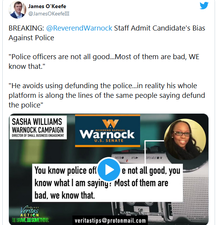Click the circular woman's portrait in video
The image size is (222, 225).
(185, 139)
